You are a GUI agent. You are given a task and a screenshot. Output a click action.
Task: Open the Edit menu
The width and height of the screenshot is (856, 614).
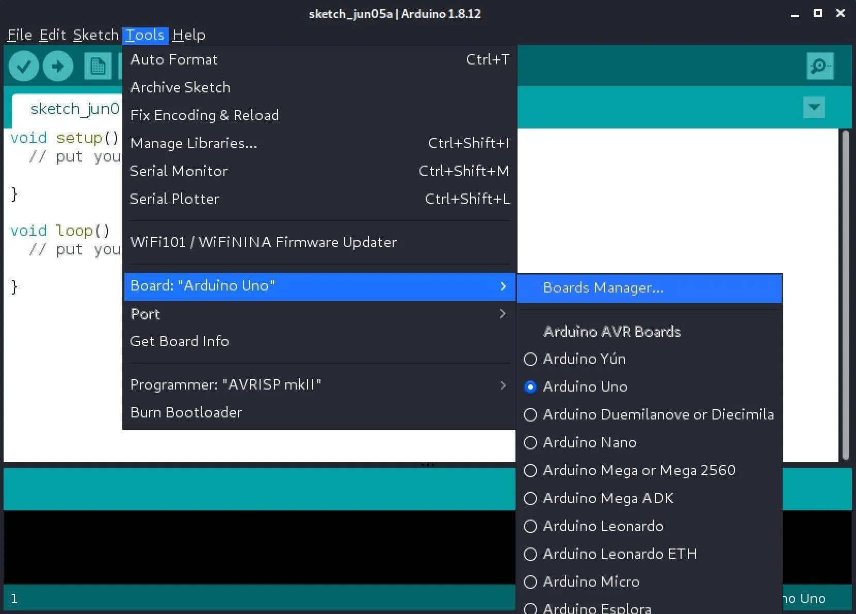tap(53, 35)
